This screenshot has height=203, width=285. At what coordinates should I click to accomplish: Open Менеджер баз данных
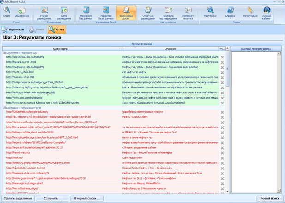pos(86,13)
